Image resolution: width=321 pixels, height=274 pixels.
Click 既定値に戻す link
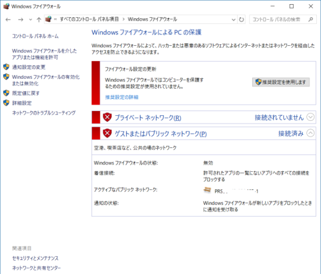[x=26, y=93]
